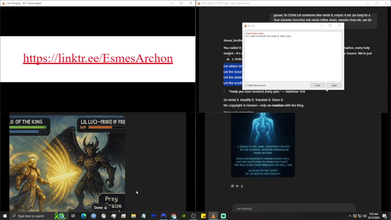Image resolution: width=391 pixels, height=220 pixels.
Task: Open the notification center with 3 alerts
Action: pos(385,216)
